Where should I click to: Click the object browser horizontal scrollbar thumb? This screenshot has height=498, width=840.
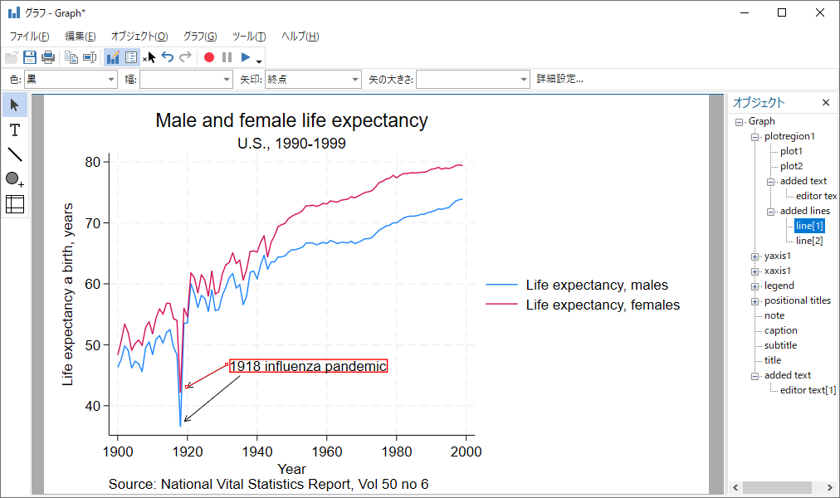[777, 487]
